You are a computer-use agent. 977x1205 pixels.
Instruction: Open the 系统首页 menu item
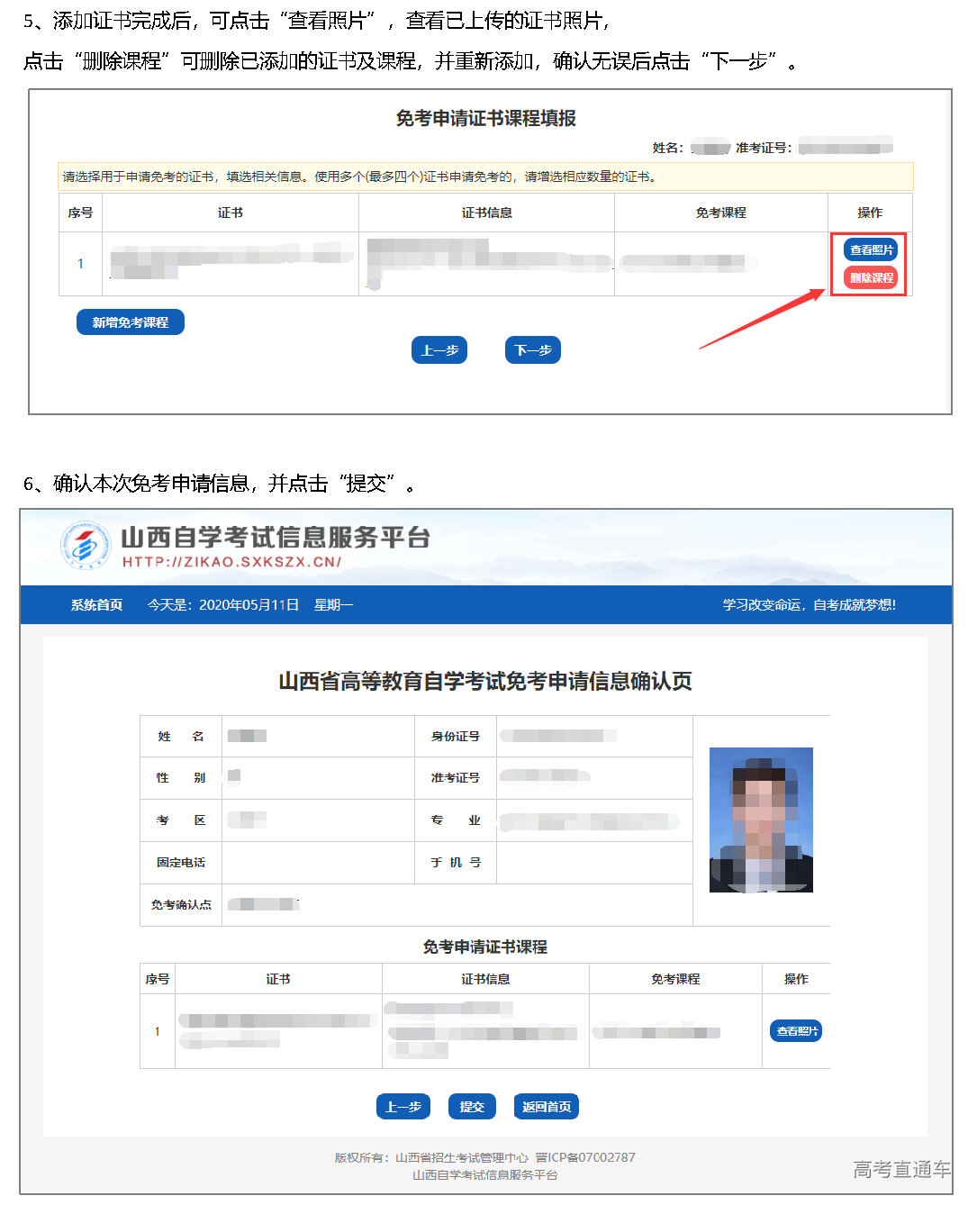pos(96,605)
